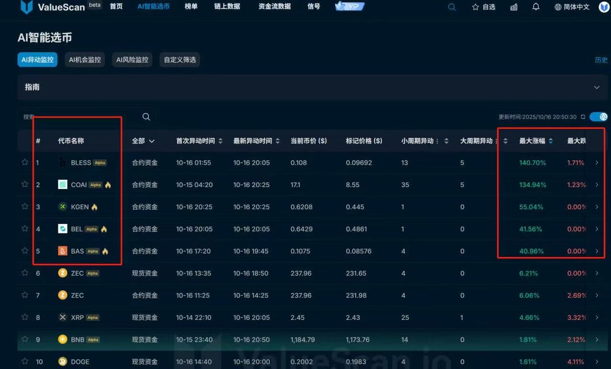The image size is (611, 369).
Task: Open the 简体中文 language selector
Action: 571,7
